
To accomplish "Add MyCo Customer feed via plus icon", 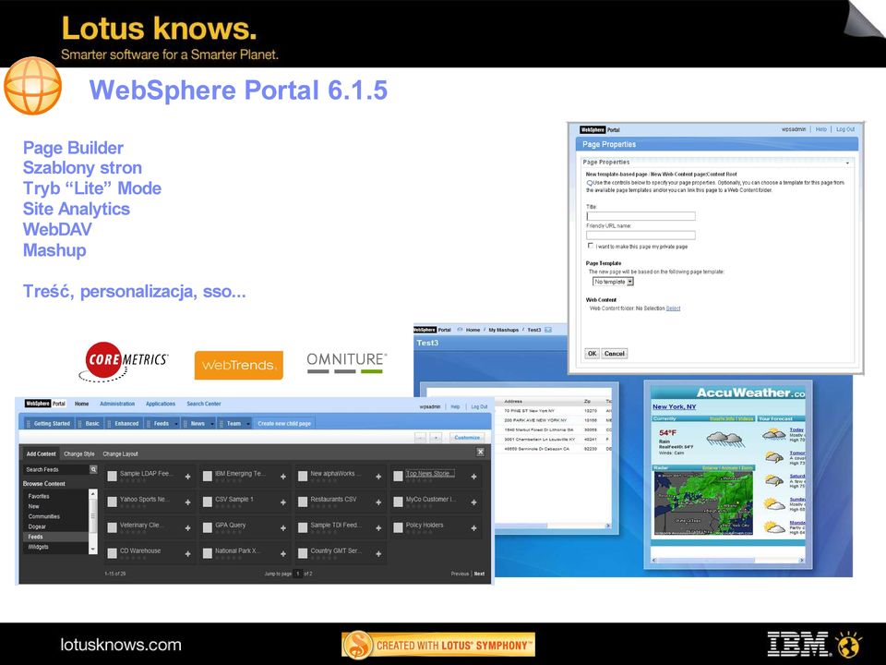I will [x=473, y=502].
